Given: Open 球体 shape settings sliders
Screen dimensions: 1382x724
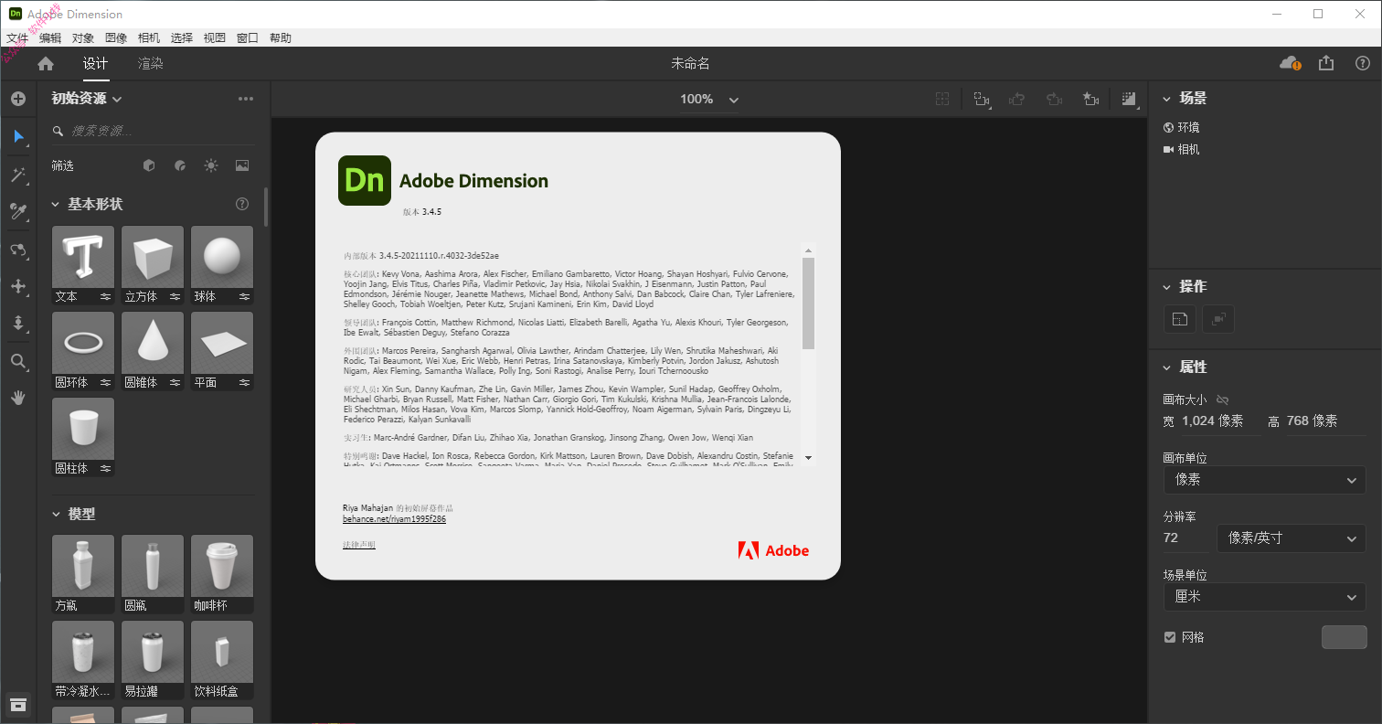Looking at the screenshot, I should coord(244,297).
